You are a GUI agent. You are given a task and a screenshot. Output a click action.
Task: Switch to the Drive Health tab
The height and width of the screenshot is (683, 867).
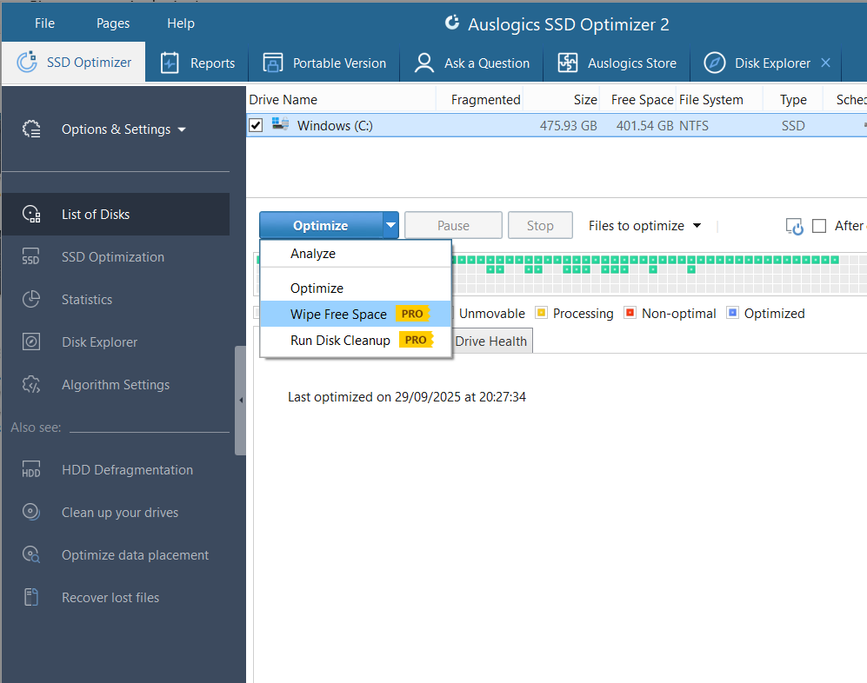pos(490,341)
